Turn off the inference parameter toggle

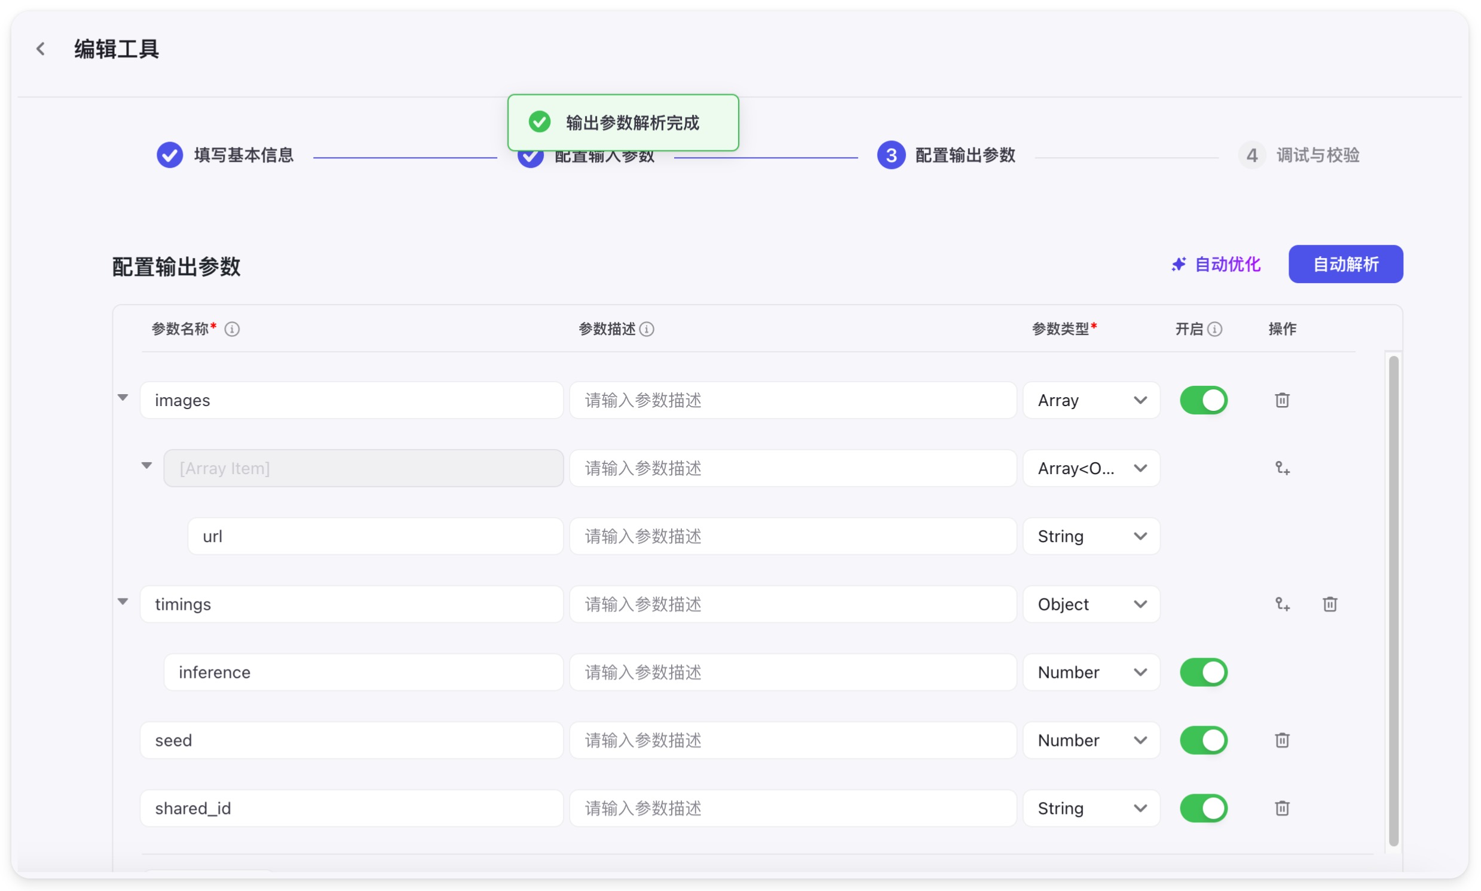point(1203,672)
